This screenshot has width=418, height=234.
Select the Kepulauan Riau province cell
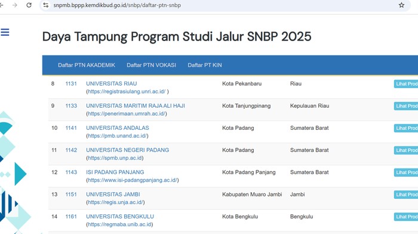(x=309, y=105)
